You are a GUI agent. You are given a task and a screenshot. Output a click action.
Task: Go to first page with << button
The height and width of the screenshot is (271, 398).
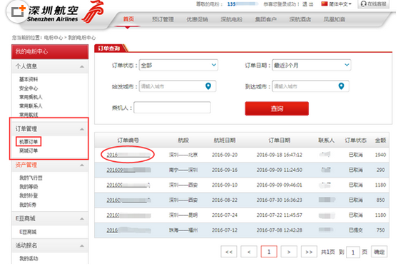tap(229, 252)
